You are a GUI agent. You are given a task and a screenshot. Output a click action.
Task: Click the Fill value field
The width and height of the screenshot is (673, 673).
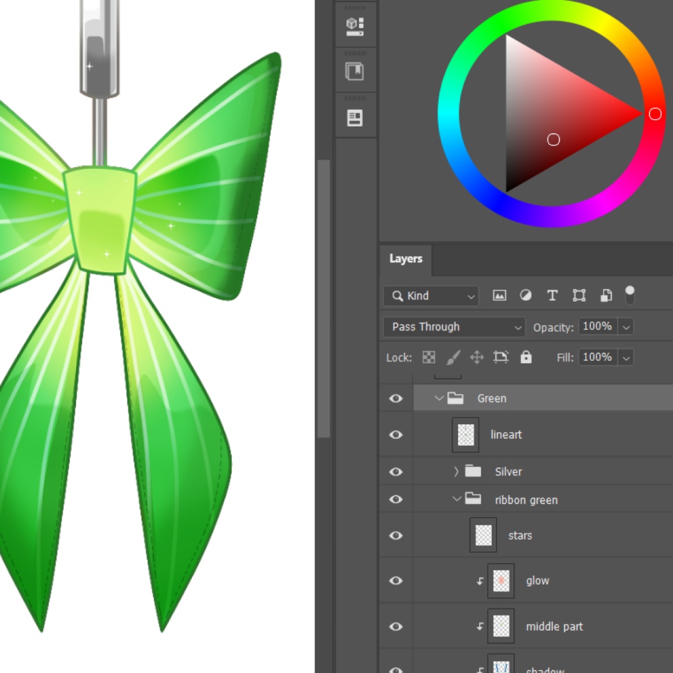(x=598, y=357)
